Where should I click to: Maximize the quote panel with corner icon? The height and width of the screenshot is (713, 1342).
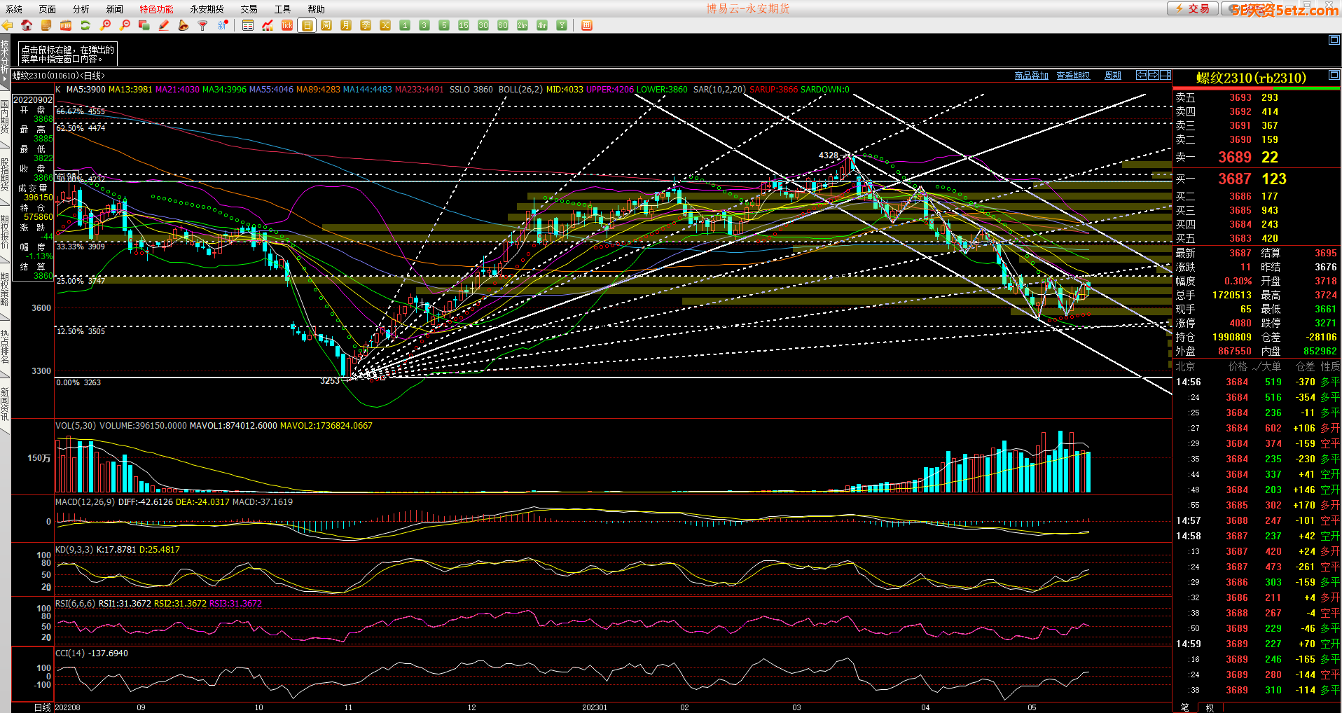coord(1334,75)
